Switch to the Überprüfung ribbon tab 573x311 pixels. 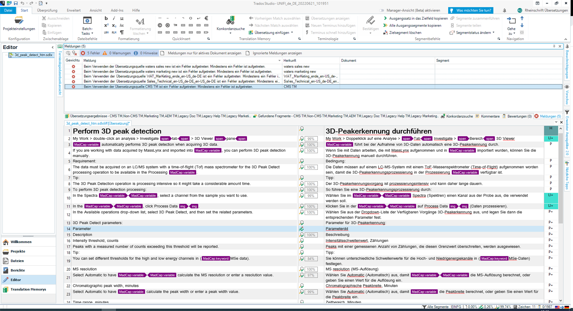click(x=47, y=10)
